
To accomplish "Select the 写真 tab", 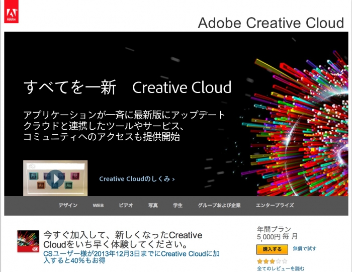I will point(153,205).
